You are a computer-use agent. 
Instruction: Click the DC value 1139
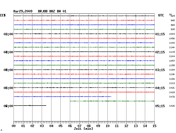(172, 52)
